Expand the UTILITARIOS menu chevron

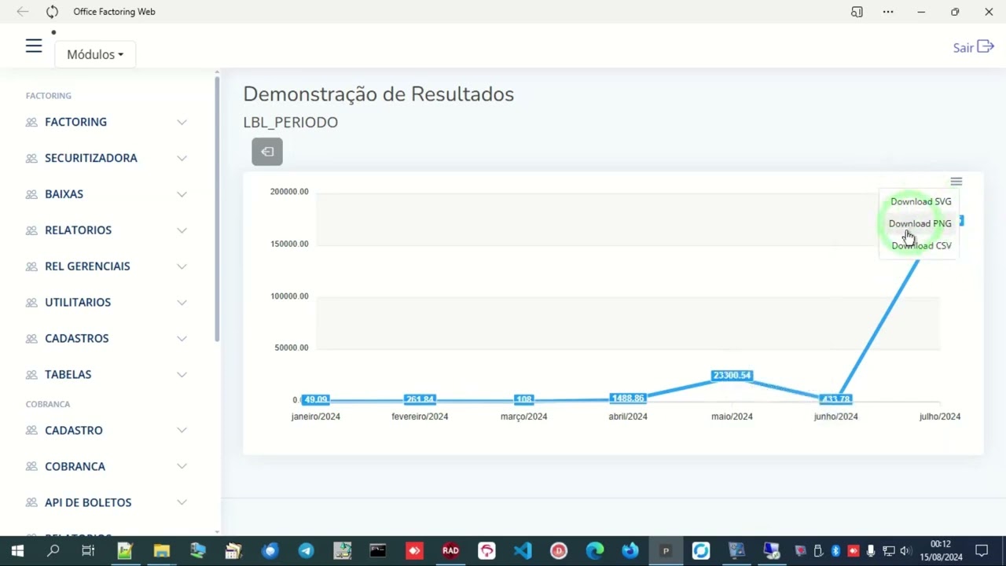click(182, 303)
